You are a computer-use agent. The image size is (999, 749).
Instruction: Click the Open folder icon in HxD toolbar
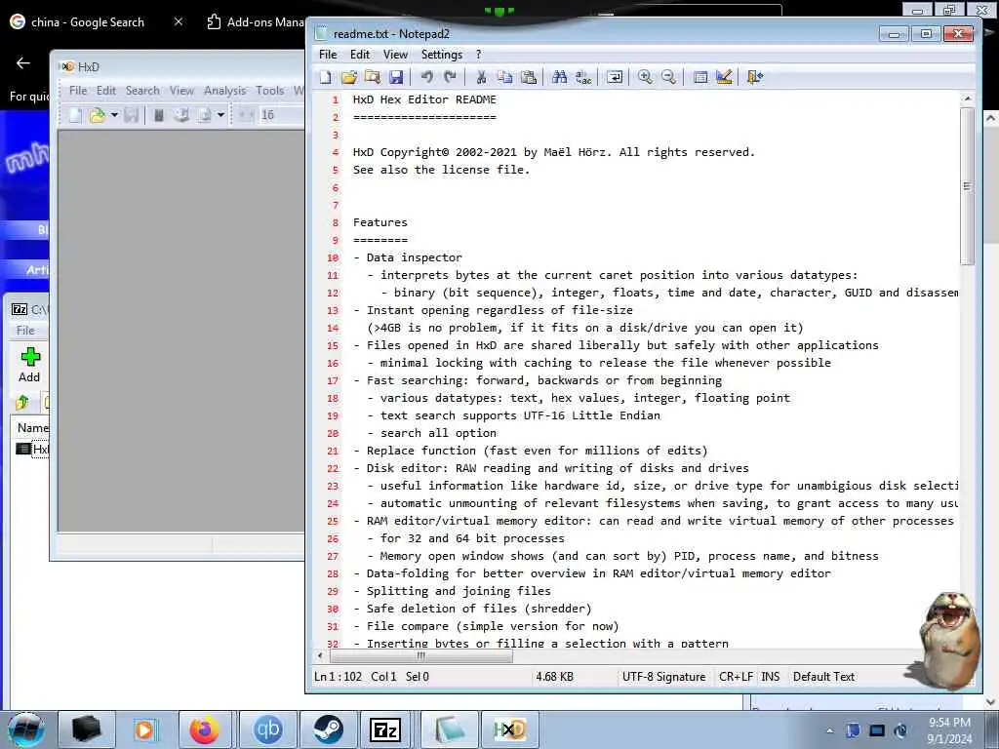point(98,115)
